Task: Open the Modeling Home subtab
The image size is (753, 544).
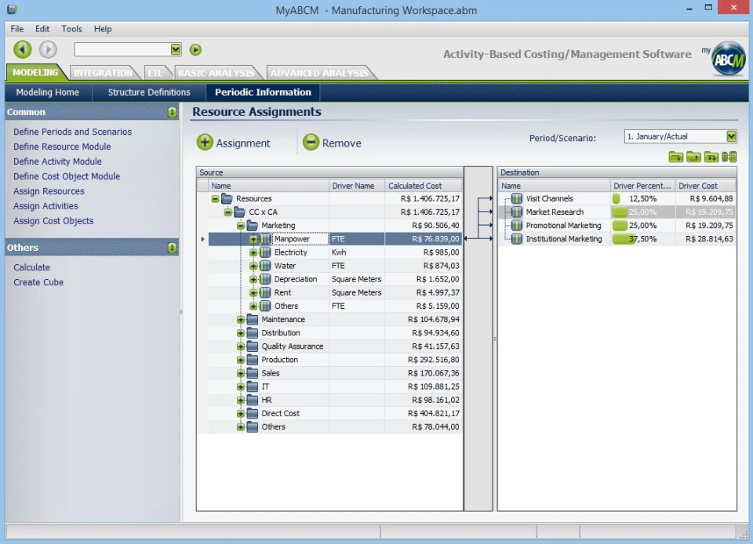Action: (x=48, y=92)
